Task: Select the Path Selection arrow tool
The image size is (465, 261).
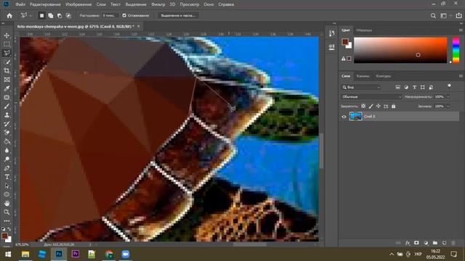Action: [x=7, y=186]
